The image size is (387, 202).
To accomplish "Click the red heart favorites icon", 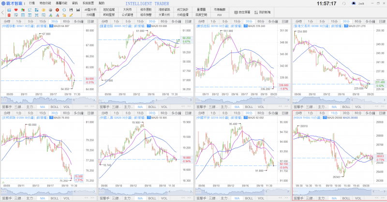I will pyautogui.click(x=16, y=10).
